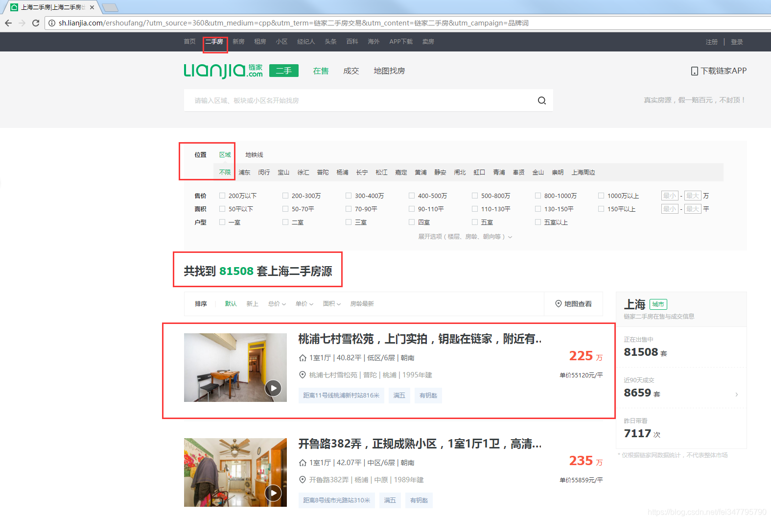
Task: Click the location pin before 桃浦七村雪松苑 | 普陀
Action: (x=303, y=375)
